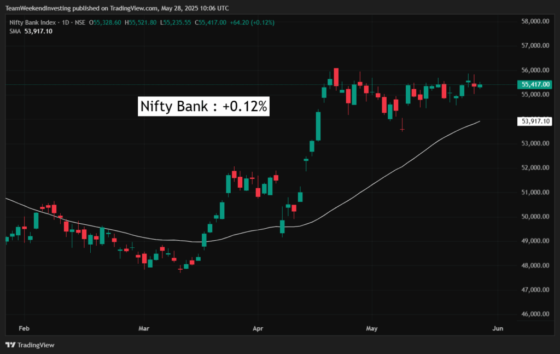Click the open value O55,328.60
The width and height of the screenshot is (560, 354).
click(x=105, y=22)
